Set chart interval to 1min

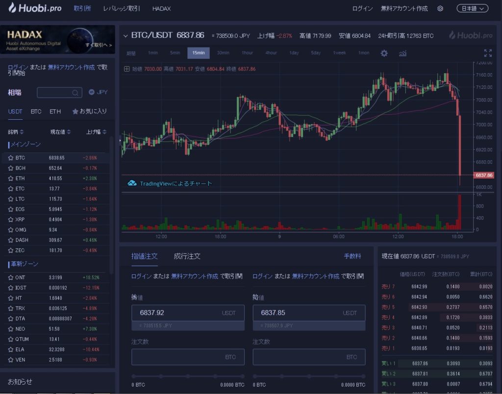(153, 53)
